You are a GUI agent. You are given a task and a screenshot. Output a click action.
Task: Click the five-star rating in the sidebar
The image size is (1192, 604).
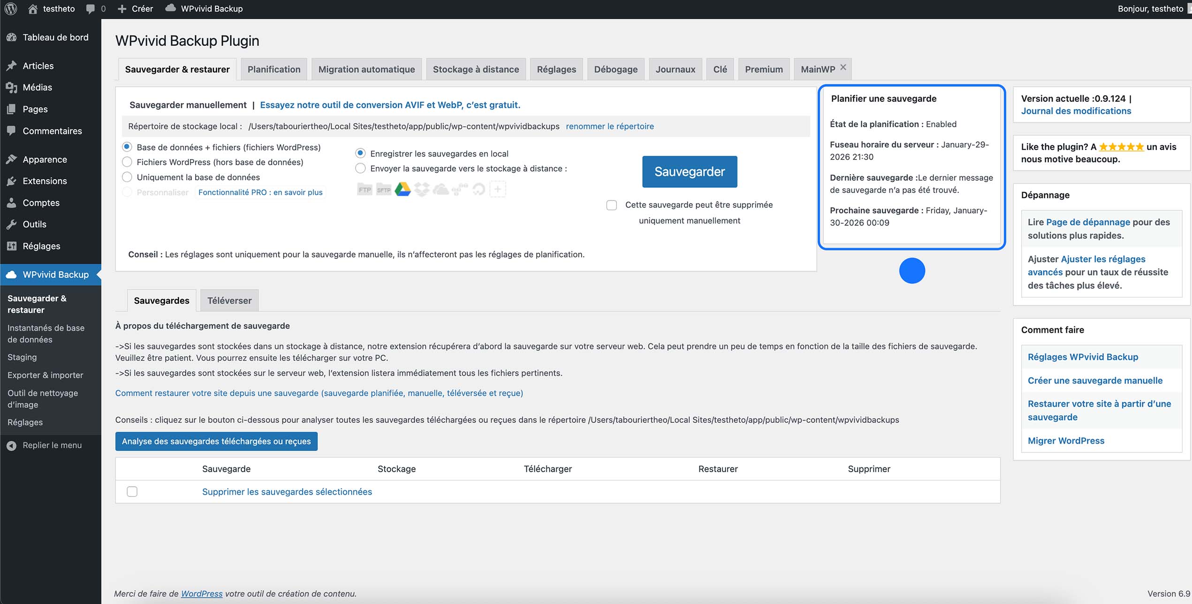[1122, 146]
